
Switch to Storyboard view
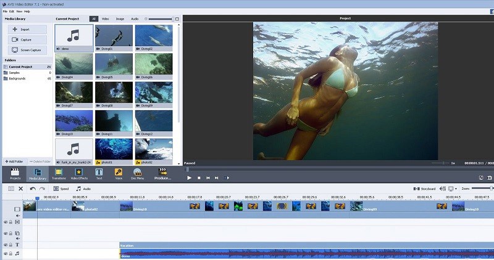424,189
